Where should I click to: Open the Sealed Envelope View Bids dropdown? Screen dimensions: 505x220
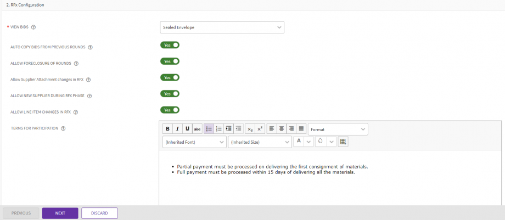[x=222, y=27]
